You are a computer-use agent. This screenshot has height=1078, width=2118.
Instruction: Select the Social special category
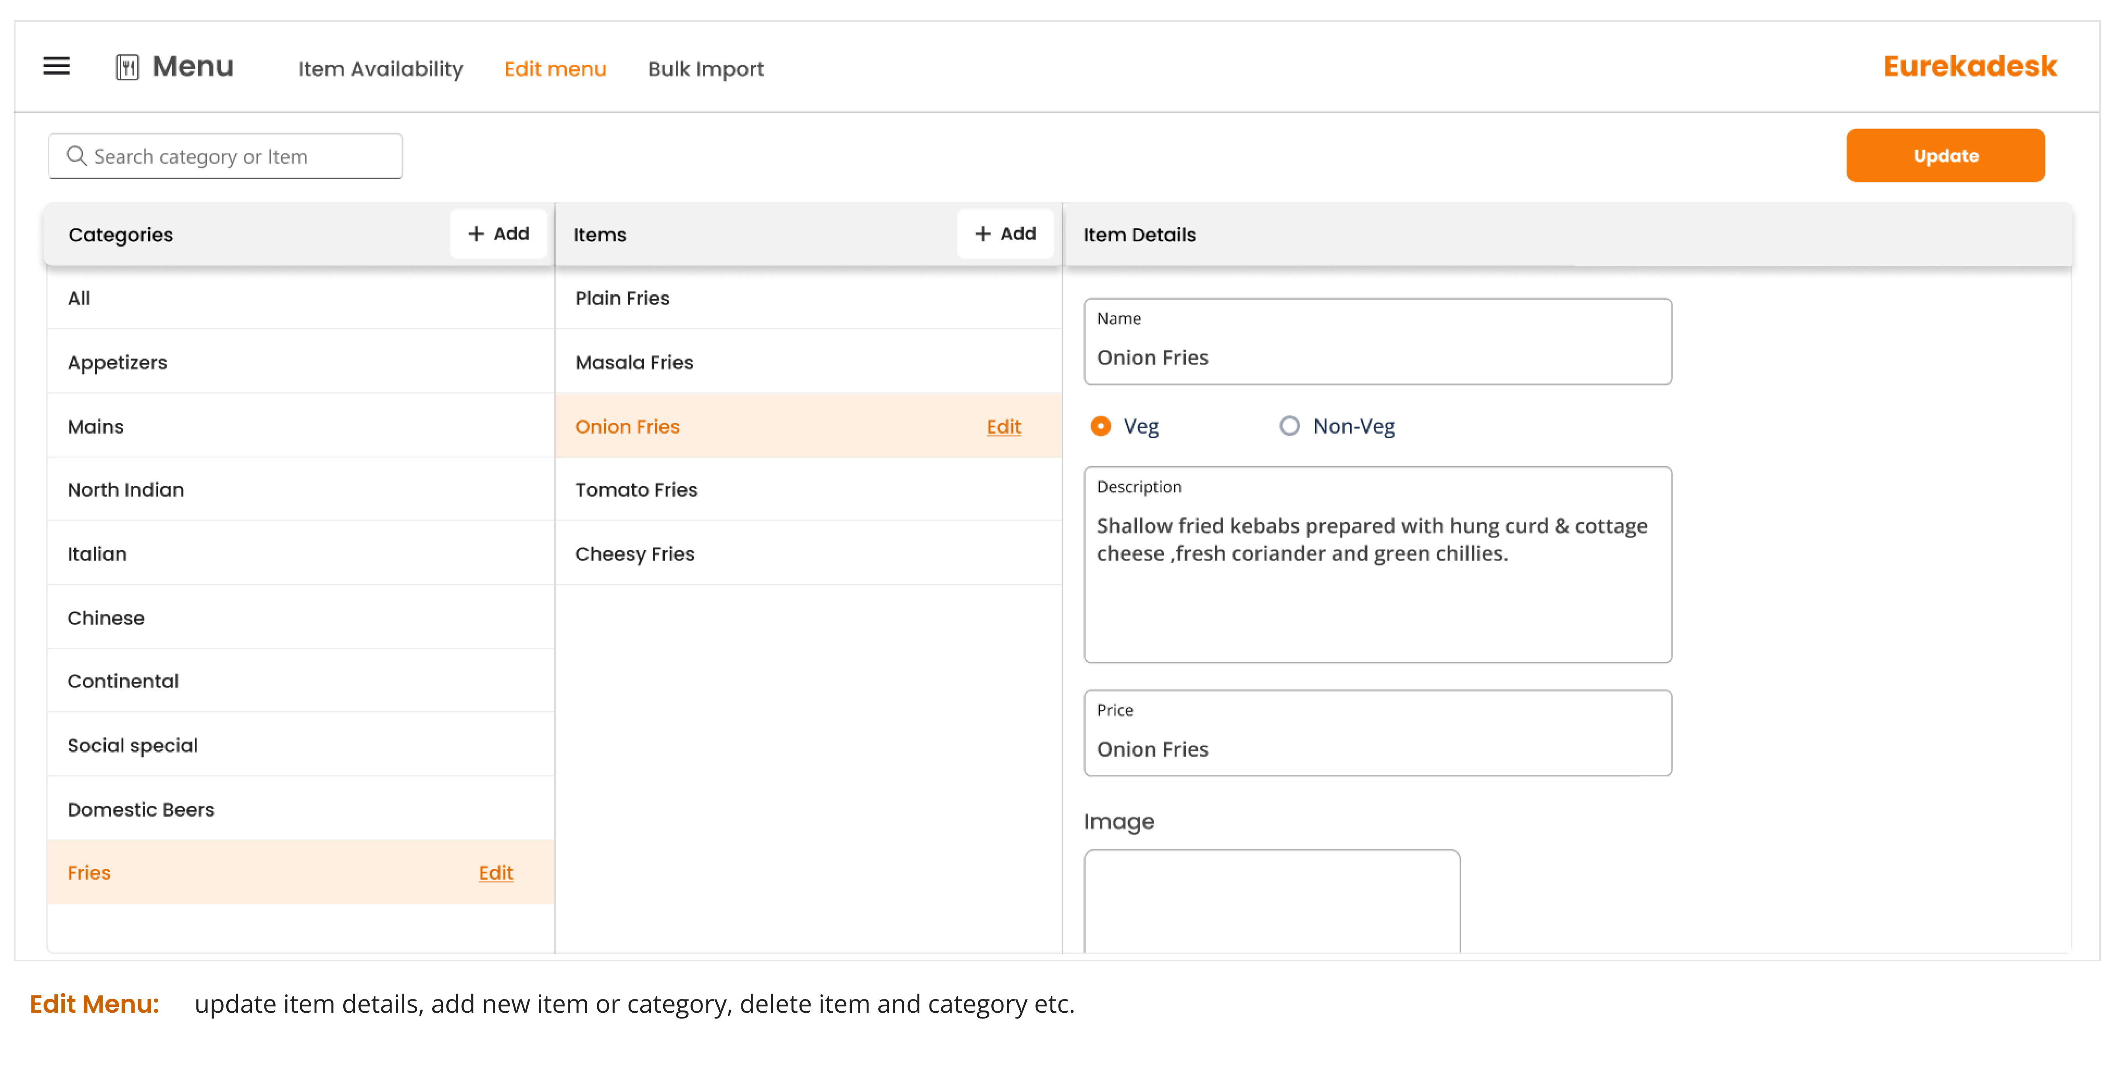click(301, 745)
